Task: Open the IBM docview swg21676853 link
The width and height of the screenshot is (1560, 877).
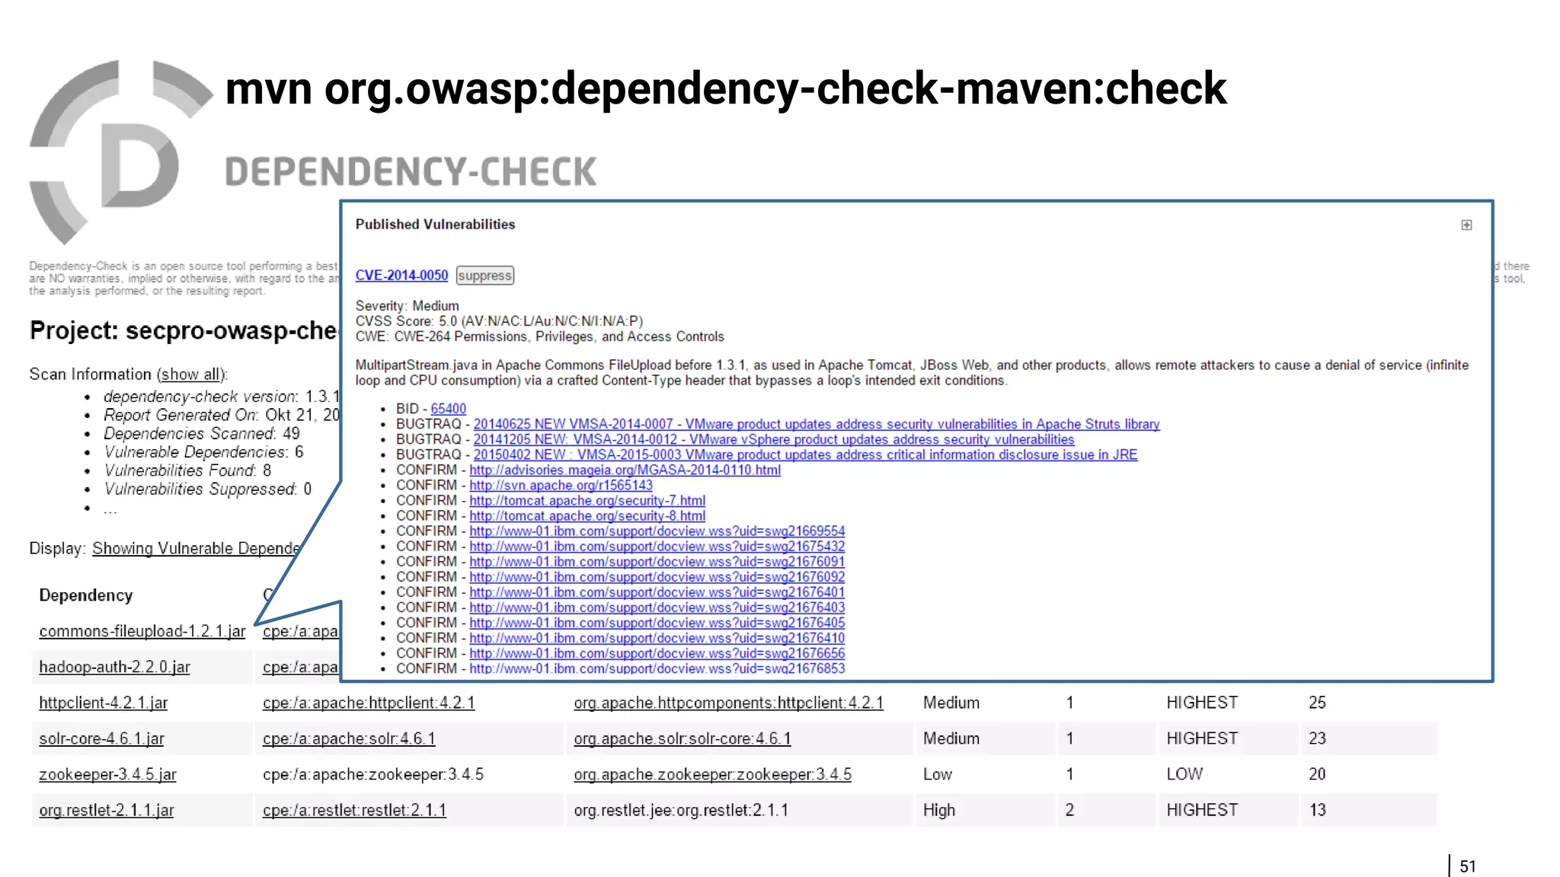Action: (657, 668)
